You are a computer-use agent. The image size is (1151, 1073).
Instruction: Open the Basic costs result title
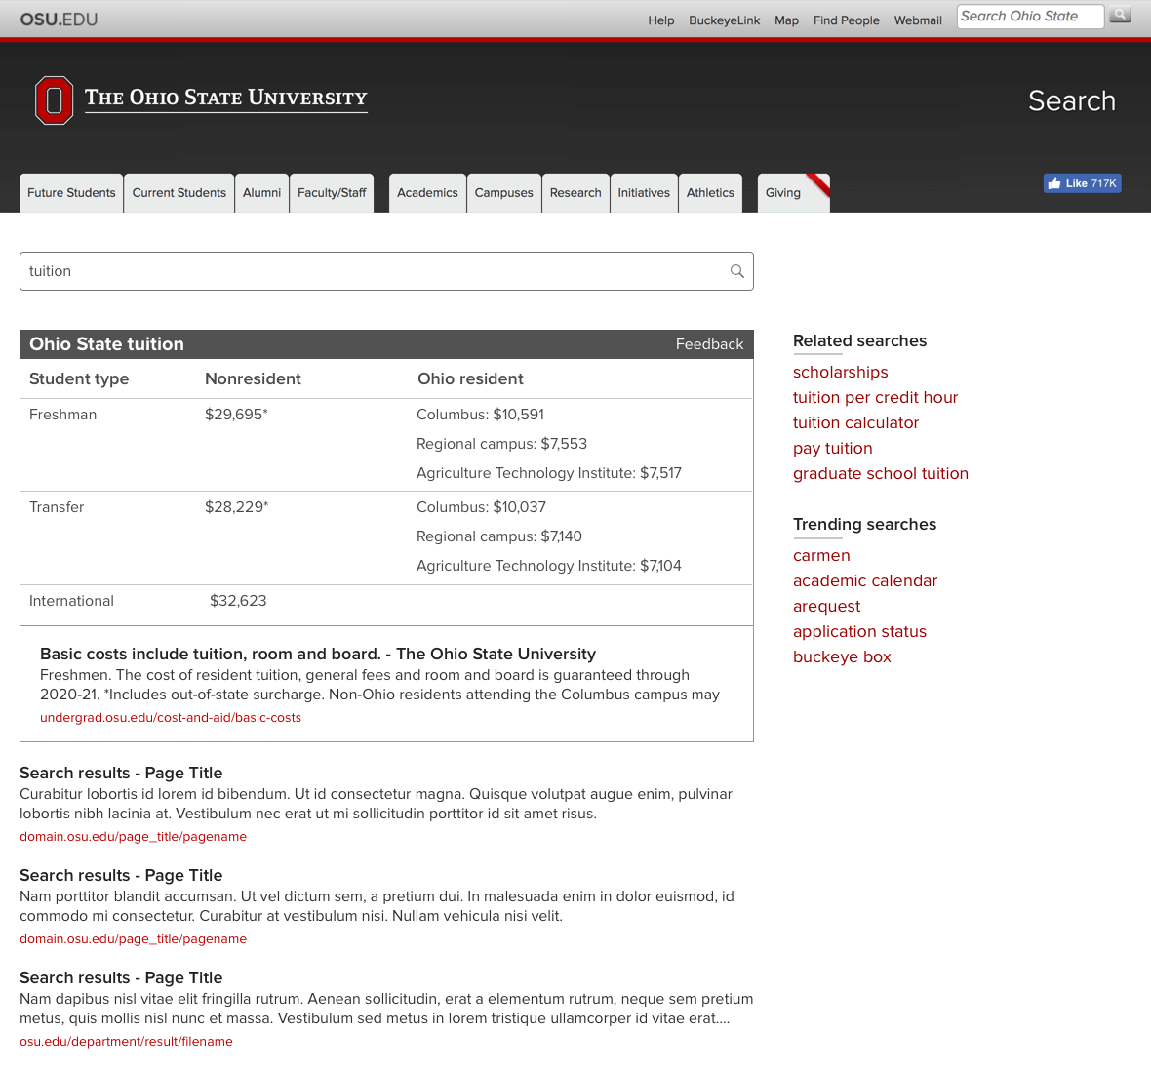(318, 654)
